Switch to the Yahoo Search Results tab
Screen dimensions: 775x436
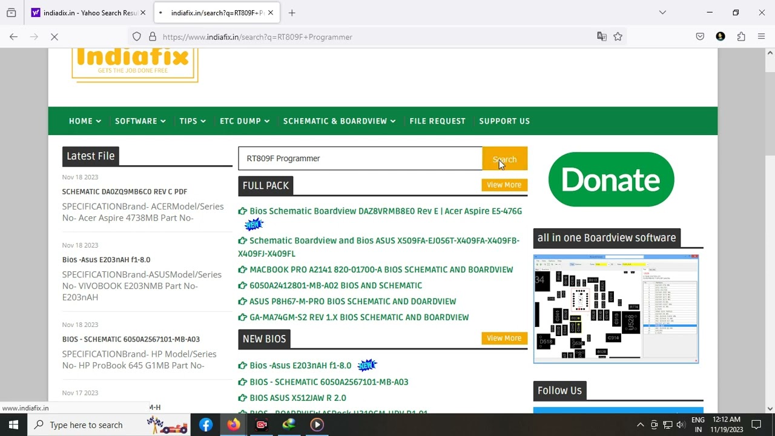click(x=87, y=13)
